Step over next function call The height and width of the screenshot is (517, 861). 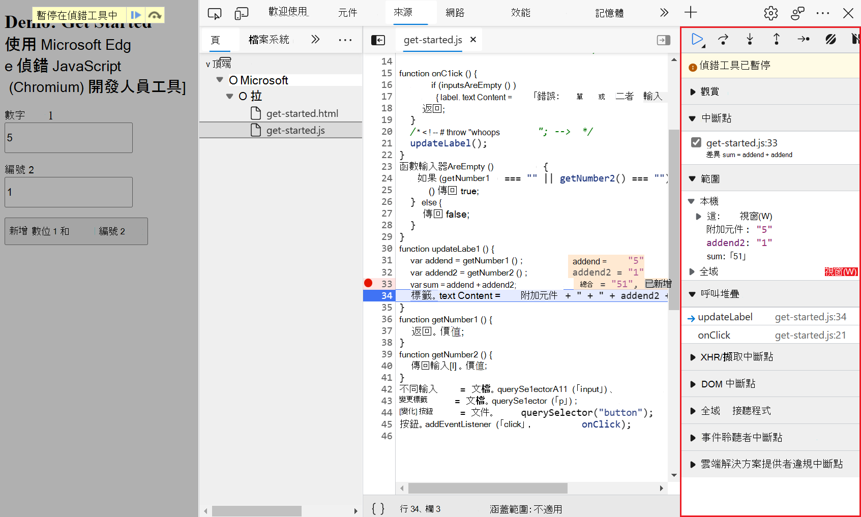point(723,39)
